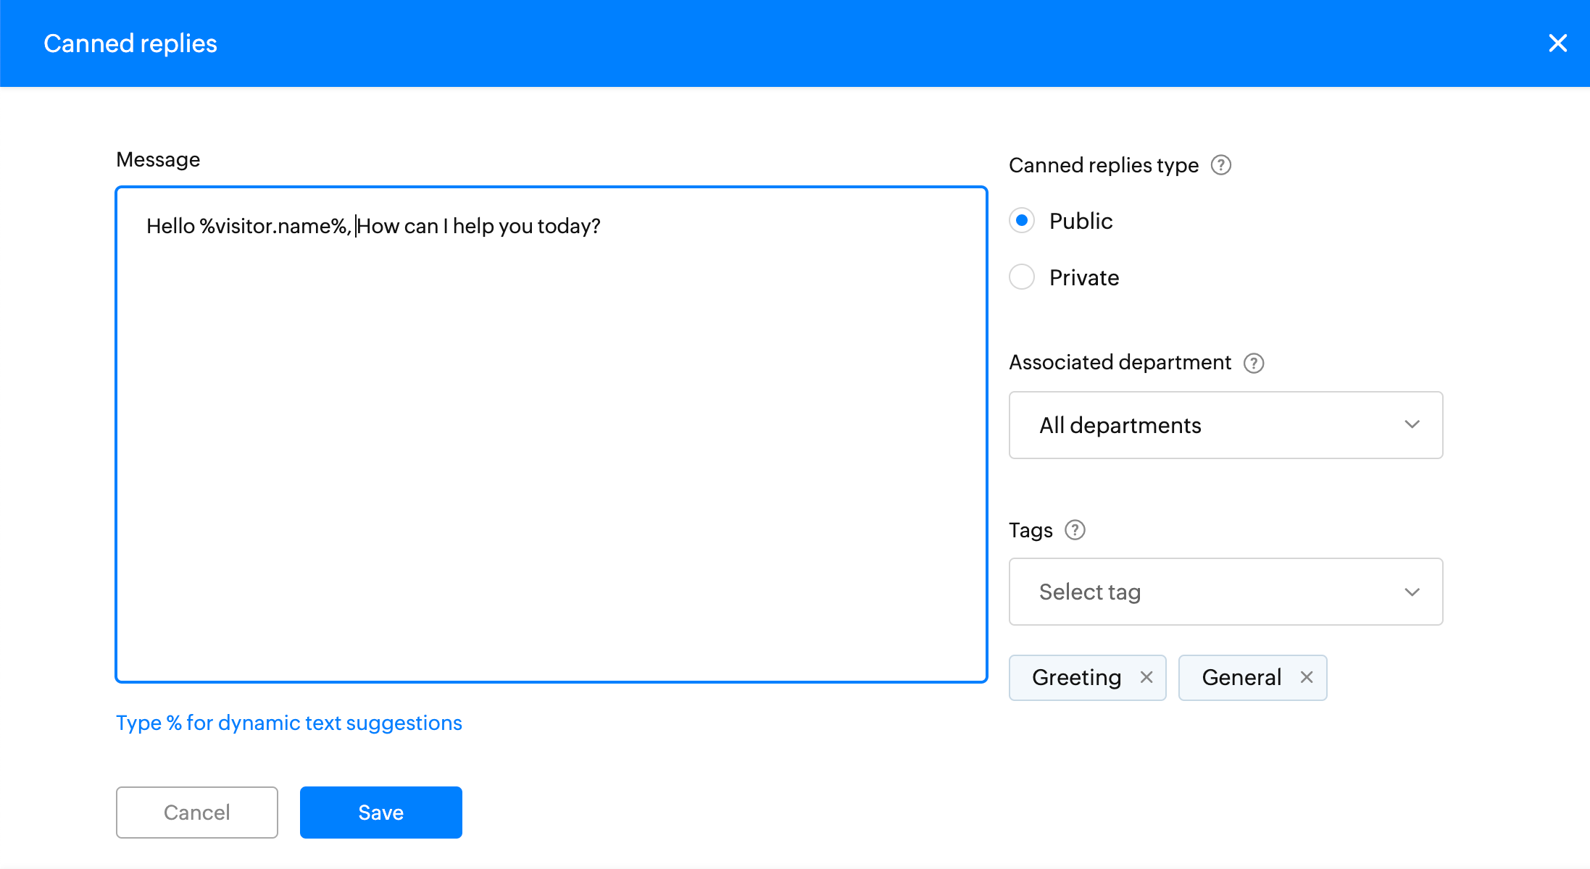The width and height of the screenshot is (1590, 869).
Task: Remove the General tag
Action: pos(1307,677)
